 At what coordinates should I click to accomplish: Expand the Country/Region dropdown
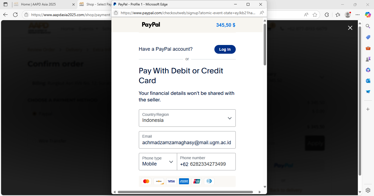pos(187,118)
